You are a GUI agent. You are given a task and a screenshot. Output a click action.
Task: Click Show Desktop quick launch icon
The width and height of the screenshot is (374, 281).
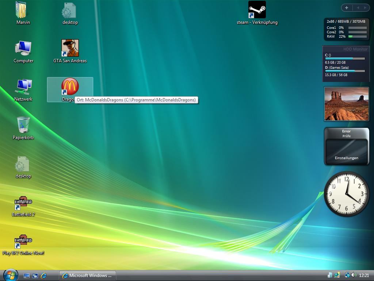point(26,276)
